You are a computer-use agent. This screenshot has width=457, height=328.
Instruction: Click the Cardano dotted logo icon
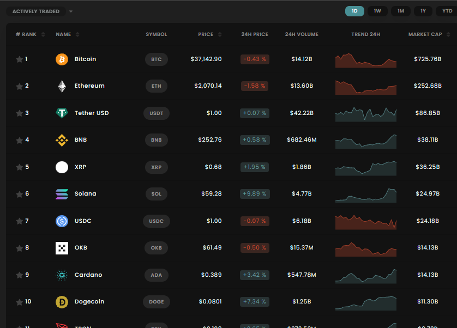click(x=62, y=275)
